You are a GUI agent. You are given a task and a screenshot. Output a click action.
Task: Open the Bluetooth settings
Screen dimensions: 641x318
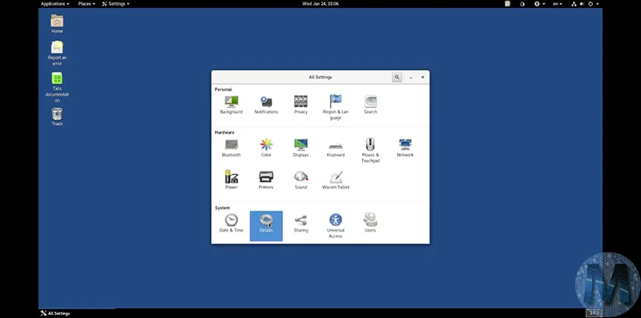click(x=231, y=148)
